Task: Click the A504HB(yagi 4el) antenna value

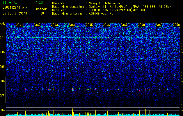Action: [x=103, y=14]
